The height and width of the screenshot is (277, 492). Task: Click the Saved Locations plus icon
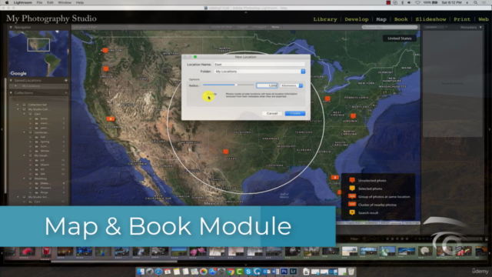(x=66, y=80)
